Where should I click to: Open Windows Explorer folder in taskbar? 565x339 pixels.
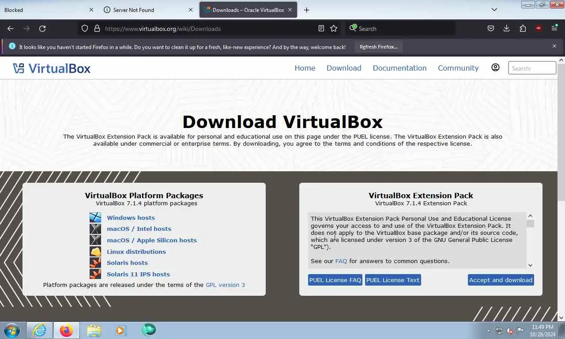[x=94, y=330]
